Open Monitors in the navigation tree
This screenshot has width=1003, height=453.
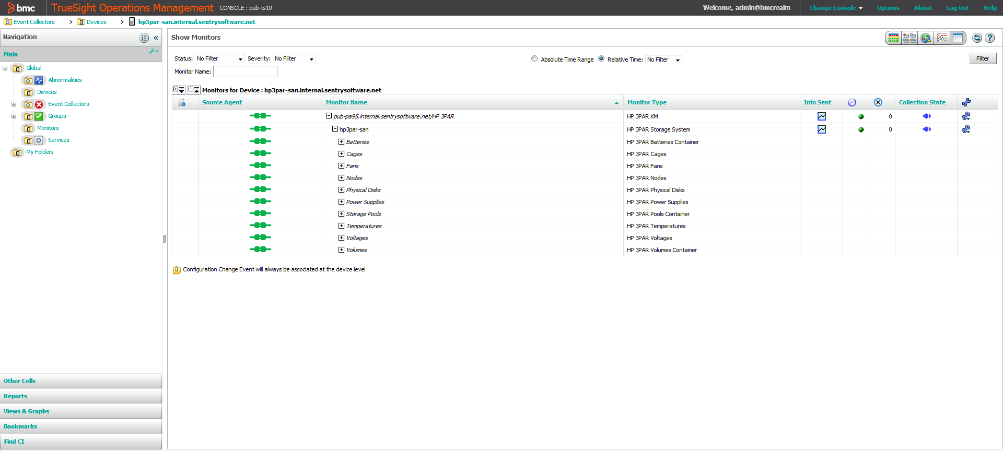(x=48, y=128)
